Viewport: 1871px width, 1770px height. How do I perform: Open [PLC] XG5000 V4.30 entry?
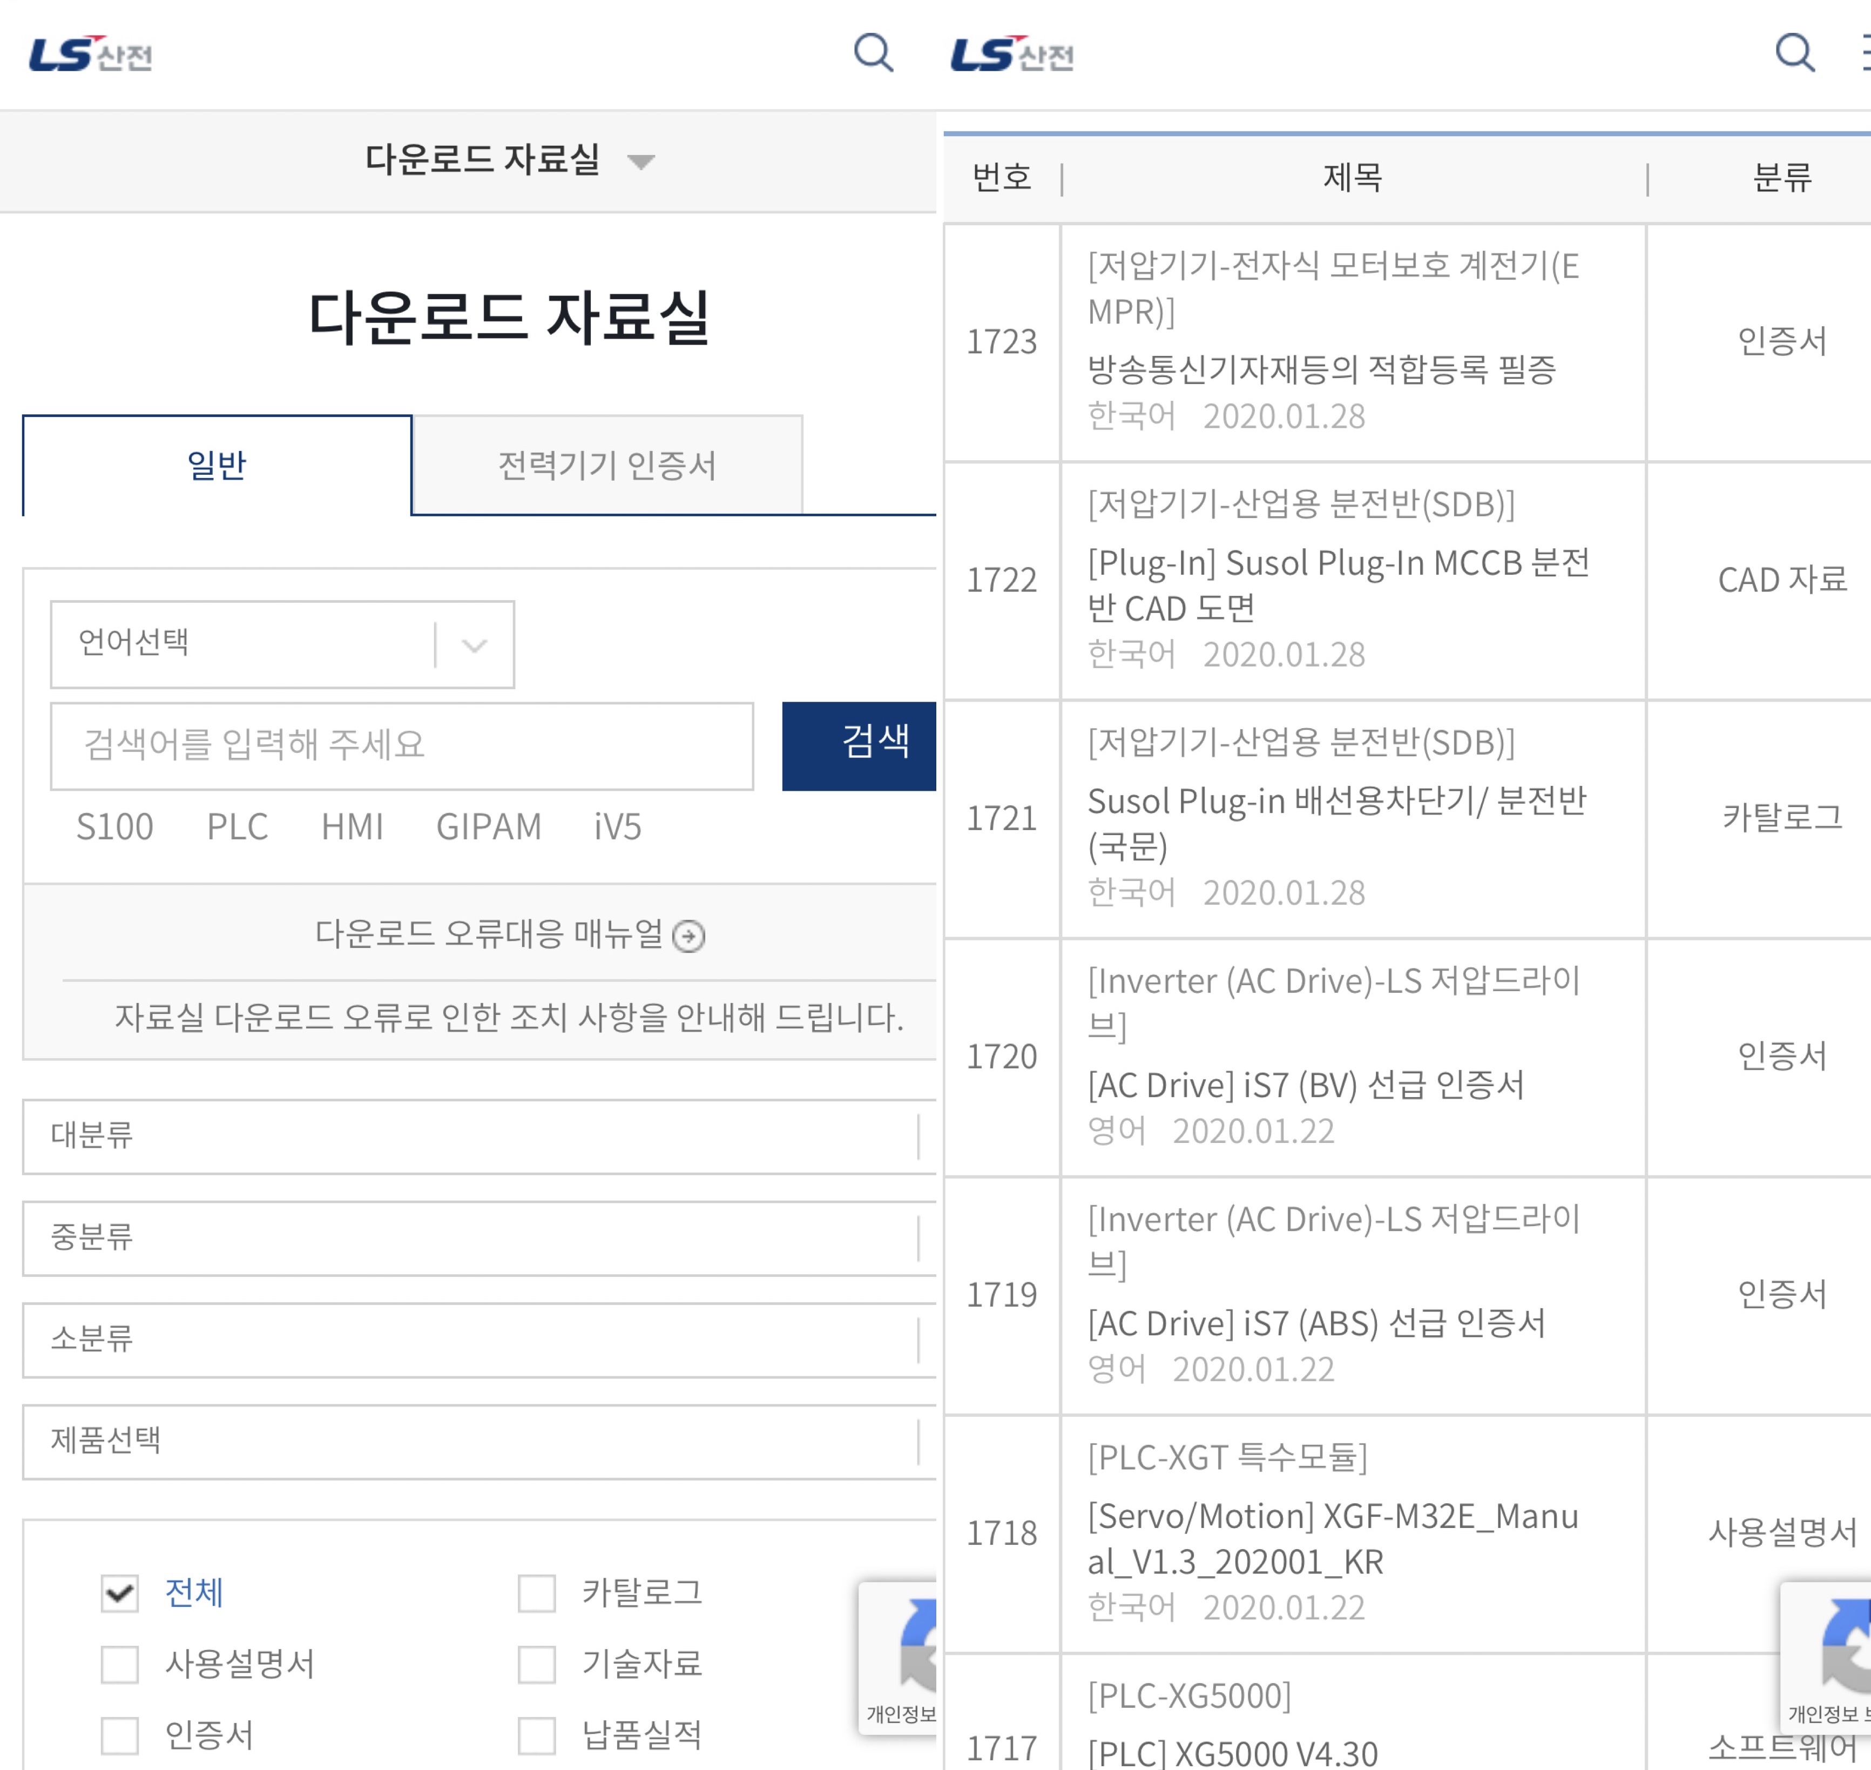(x=1232, y=1753)
